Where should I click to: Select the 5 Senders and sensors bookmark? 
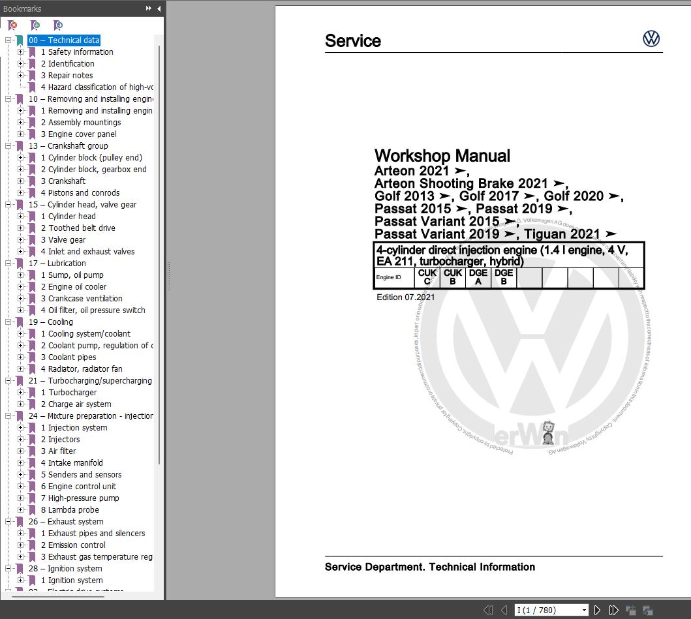coord(81,474)
